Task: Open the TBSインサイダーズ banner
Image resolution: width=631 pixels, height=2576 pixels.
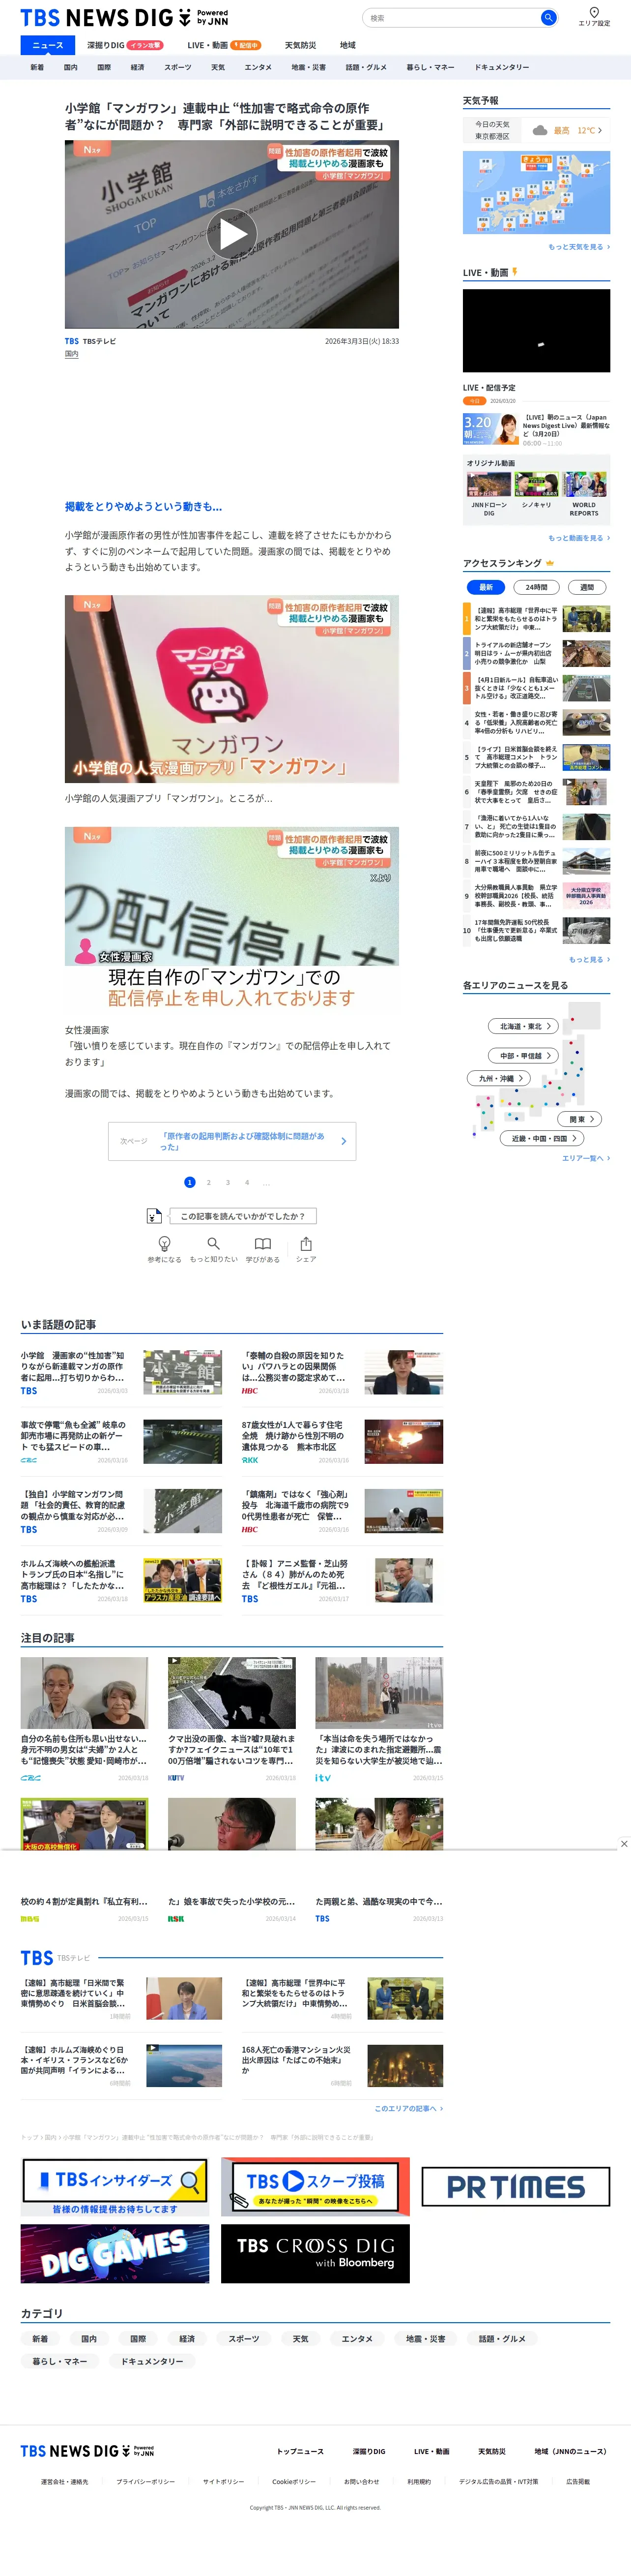Action: tap(115, 2187)
